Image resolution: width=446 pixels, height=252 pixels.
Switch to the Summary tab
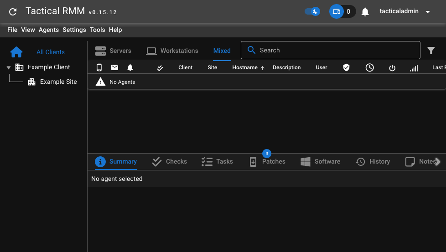tap(116, 162)
